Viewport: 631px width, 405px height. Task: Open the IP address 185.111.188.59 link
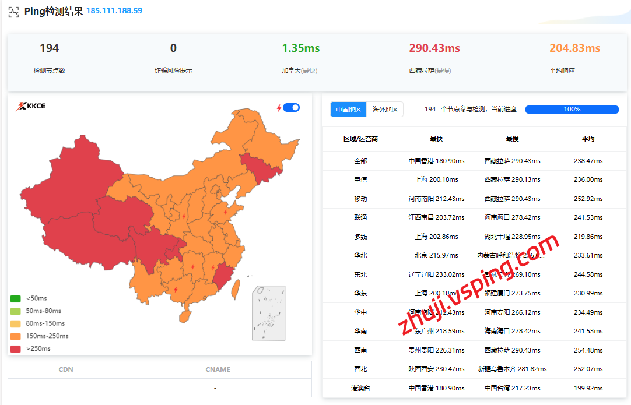[x=114, y=11]
